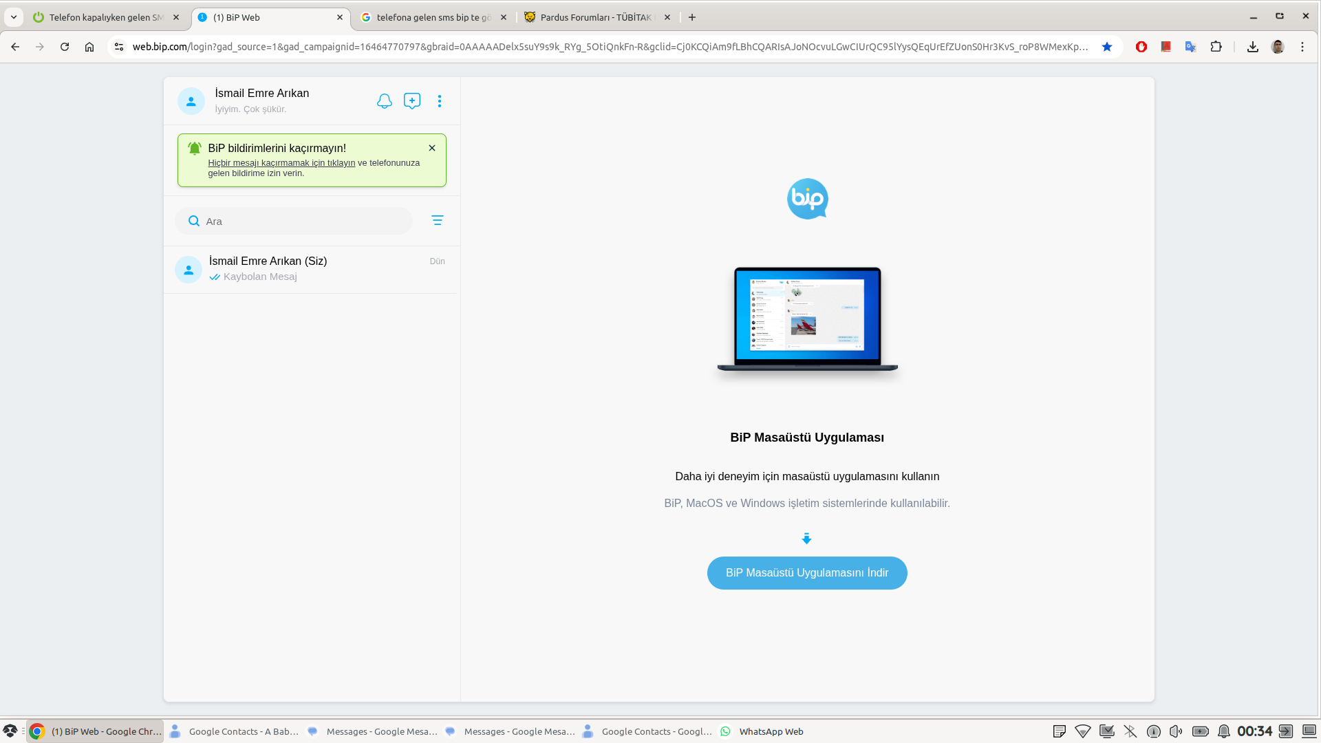This screenshot has width=1321, height=743.
Task: Open İsmail Emre Arıkan (Siz) chat
Action: 311,269
